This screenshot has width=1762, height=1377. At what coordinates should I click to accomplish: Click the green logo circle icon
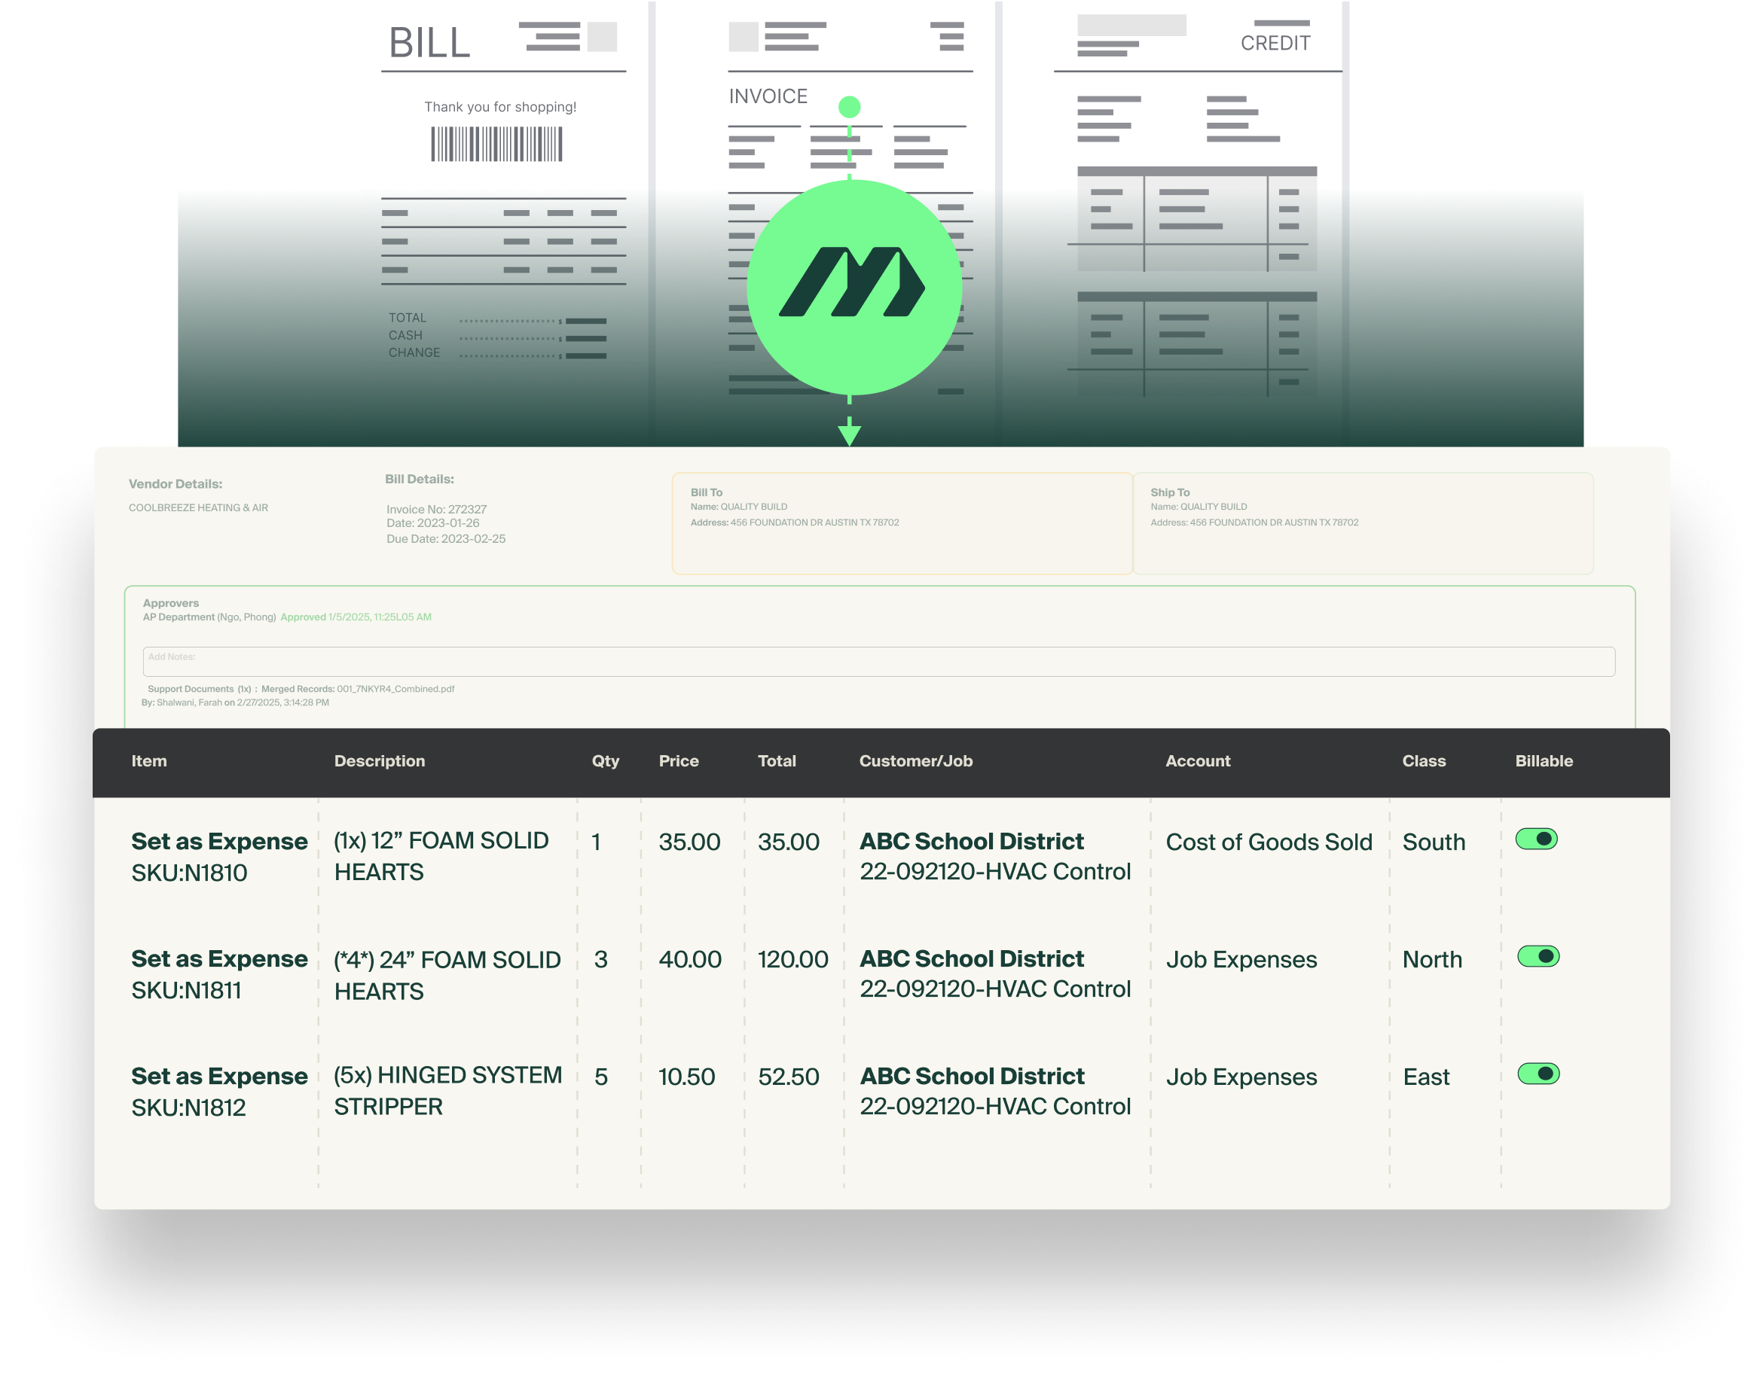854,287
